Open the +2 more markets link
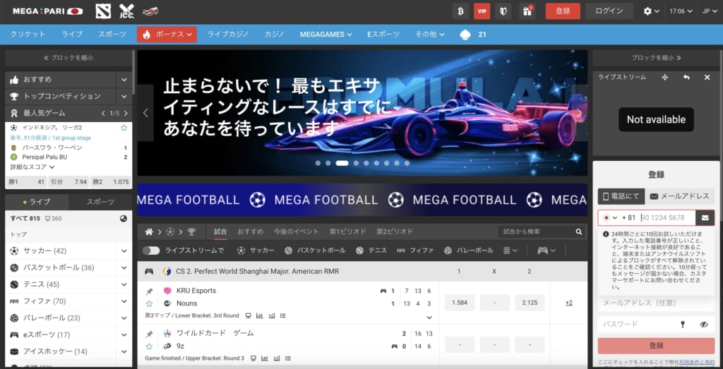The image size is (723, 369). 568,303
